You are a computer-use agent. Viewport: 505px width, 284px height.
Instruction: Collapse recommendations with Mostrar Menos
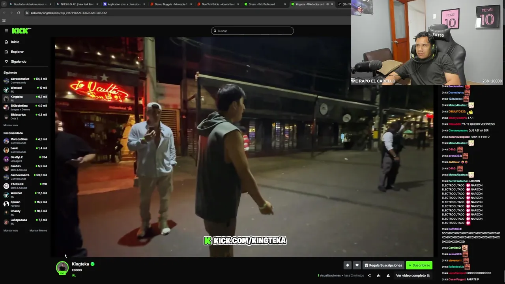[38, 230]
